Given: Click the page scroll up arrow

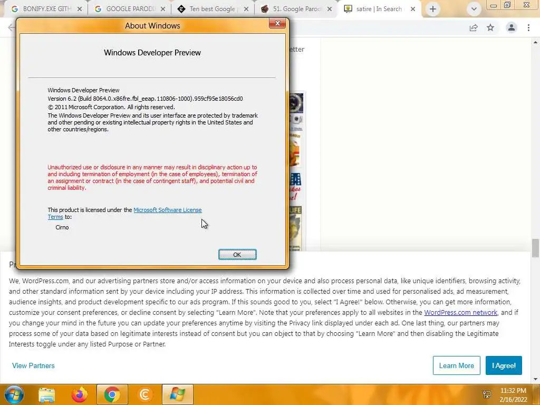Looking at the screenshot, I should [x=535, y=42].
